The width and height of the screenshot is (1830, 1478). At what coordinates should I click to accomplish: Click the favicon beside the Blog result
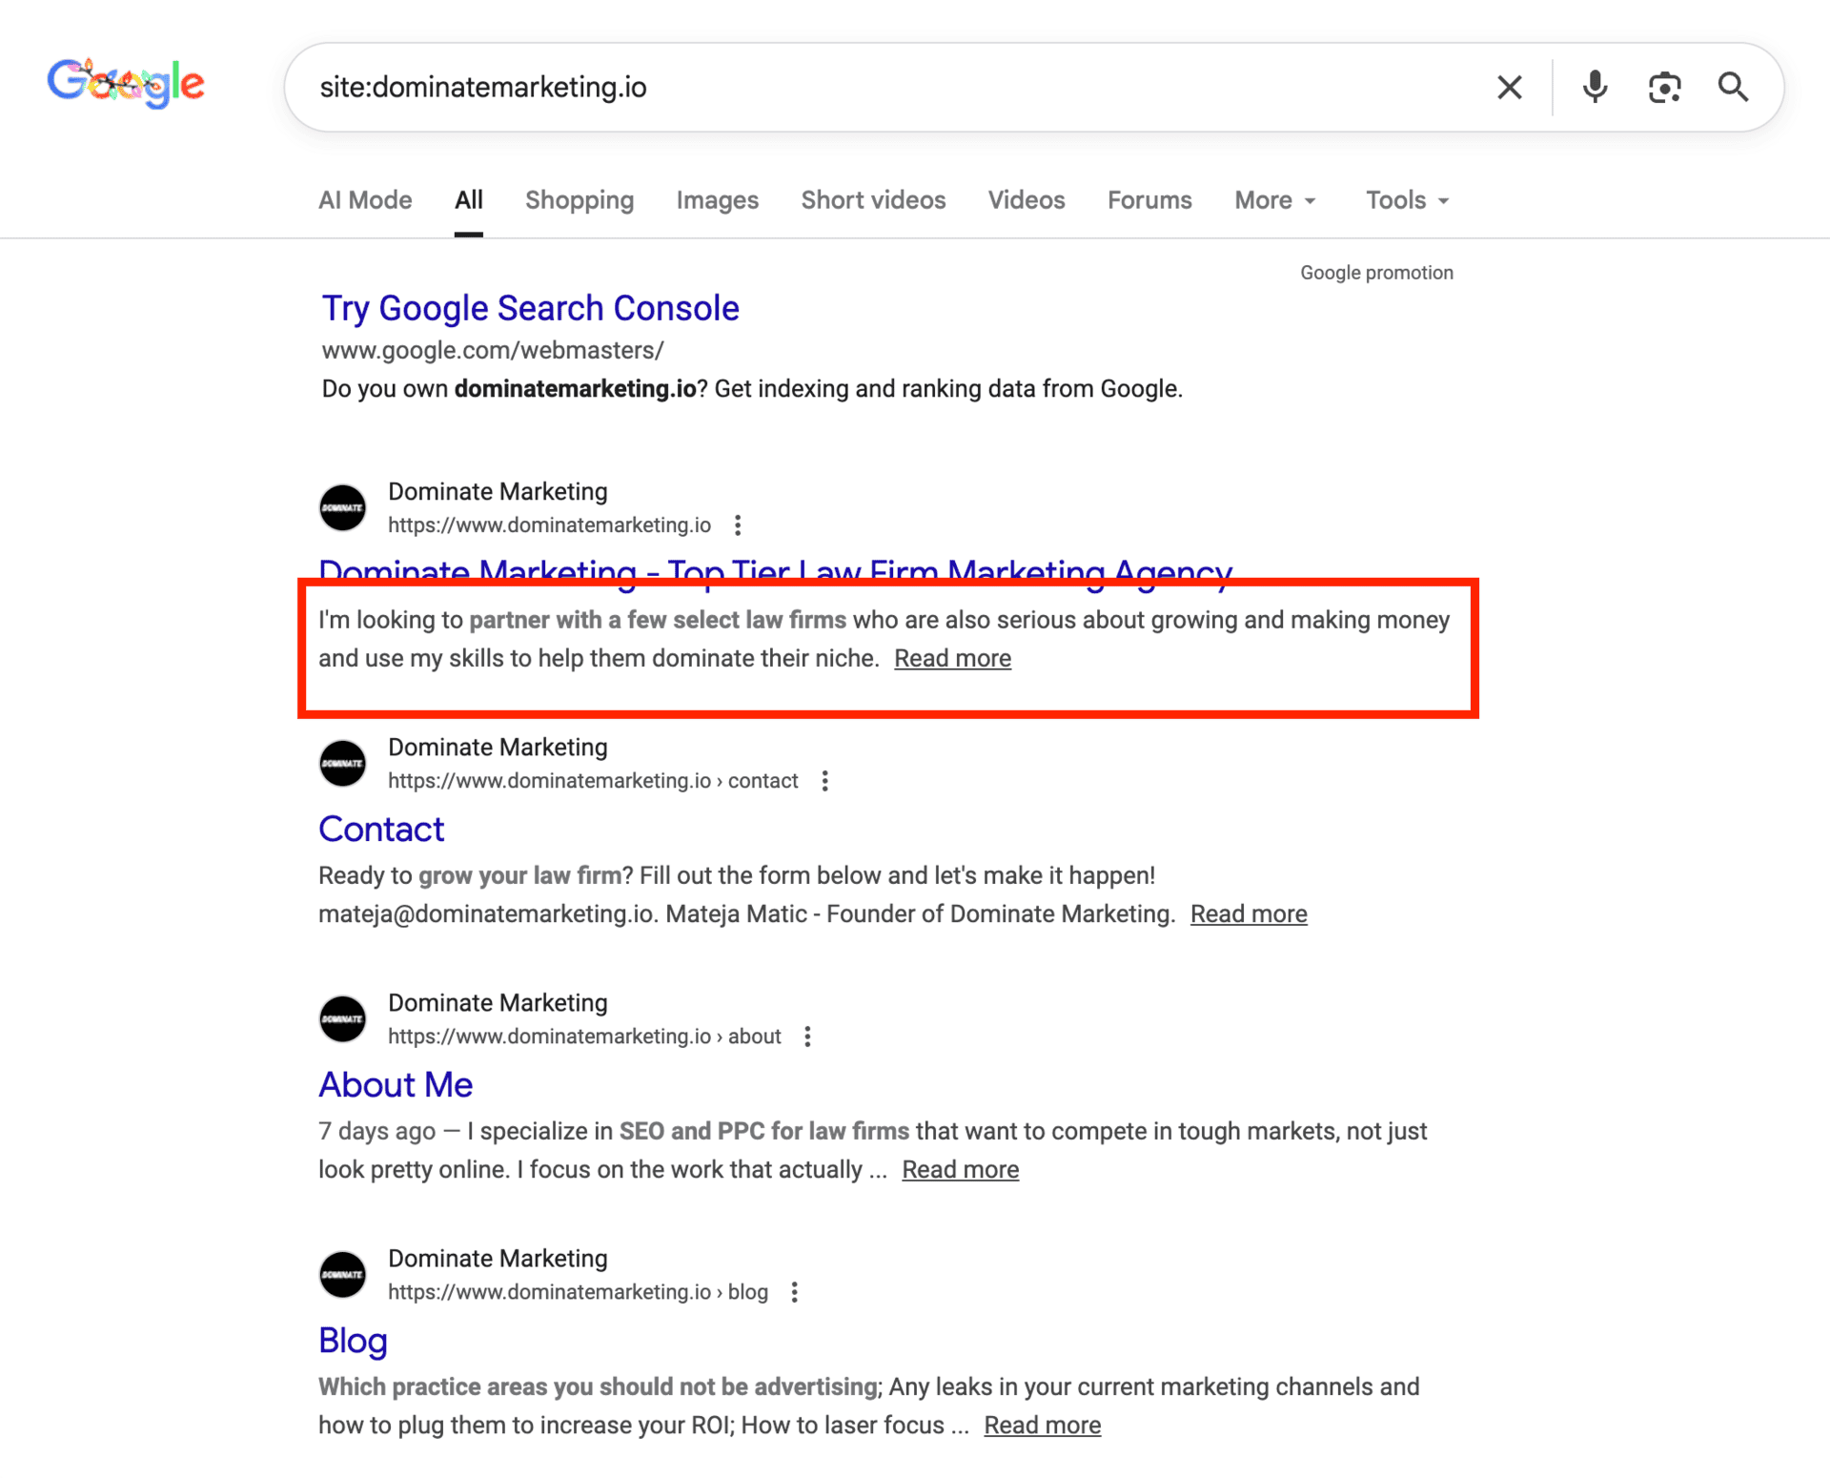[342, 1274]
